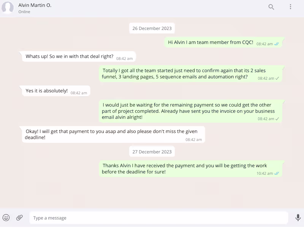Screen dimensions: 304x228
Task: Select the 'remaining payment' invoice message
Action: click(x=188, y=111)
